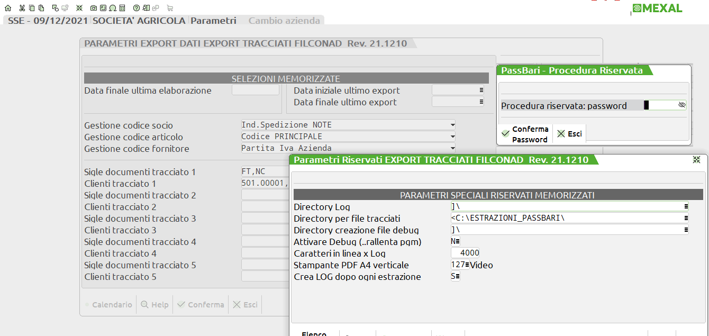This screenshot has height=336, width=709.
Task: Select the Parametri tab
Action: tap(213, 21)
